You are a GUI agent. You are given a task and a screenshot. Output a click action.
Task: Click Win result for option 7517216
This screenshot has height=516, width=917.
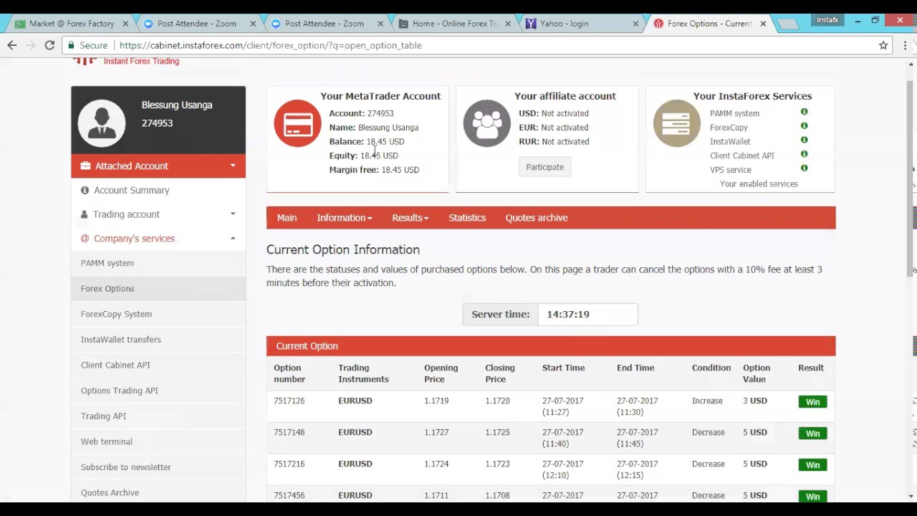coord(812,465)
